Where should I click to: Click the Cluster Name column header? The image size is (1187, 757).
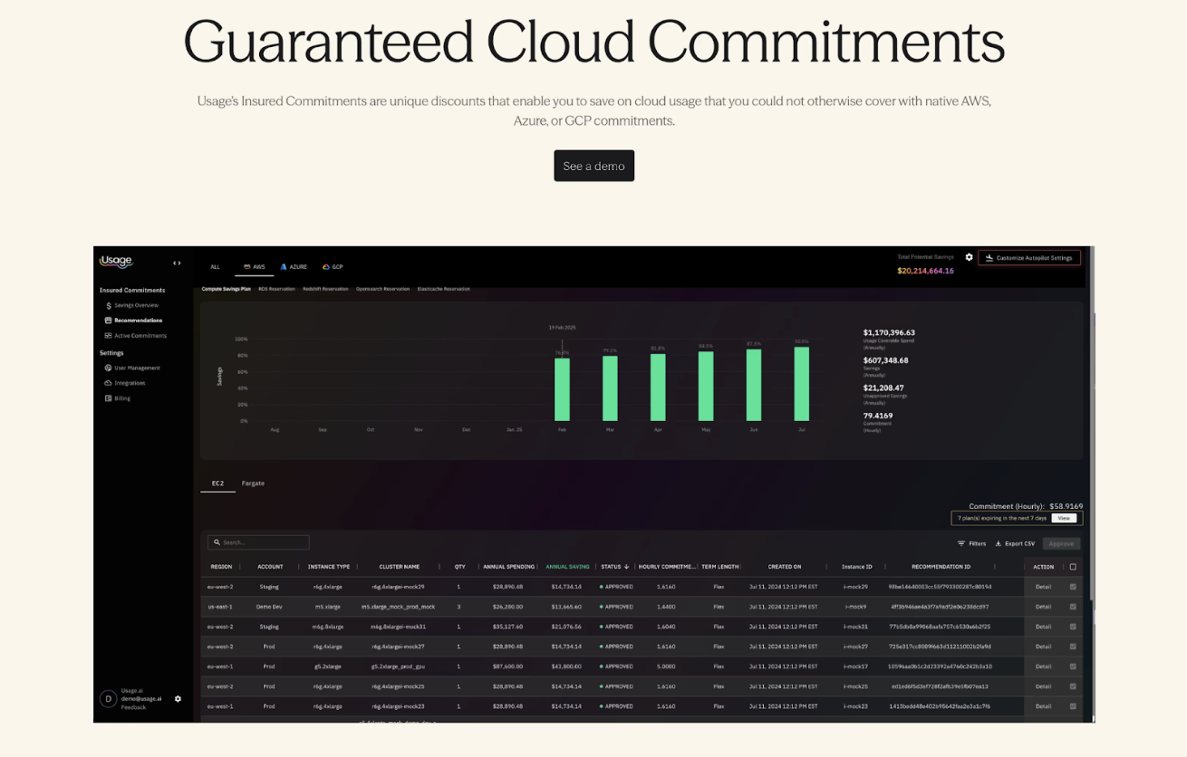tap(399, 567)
